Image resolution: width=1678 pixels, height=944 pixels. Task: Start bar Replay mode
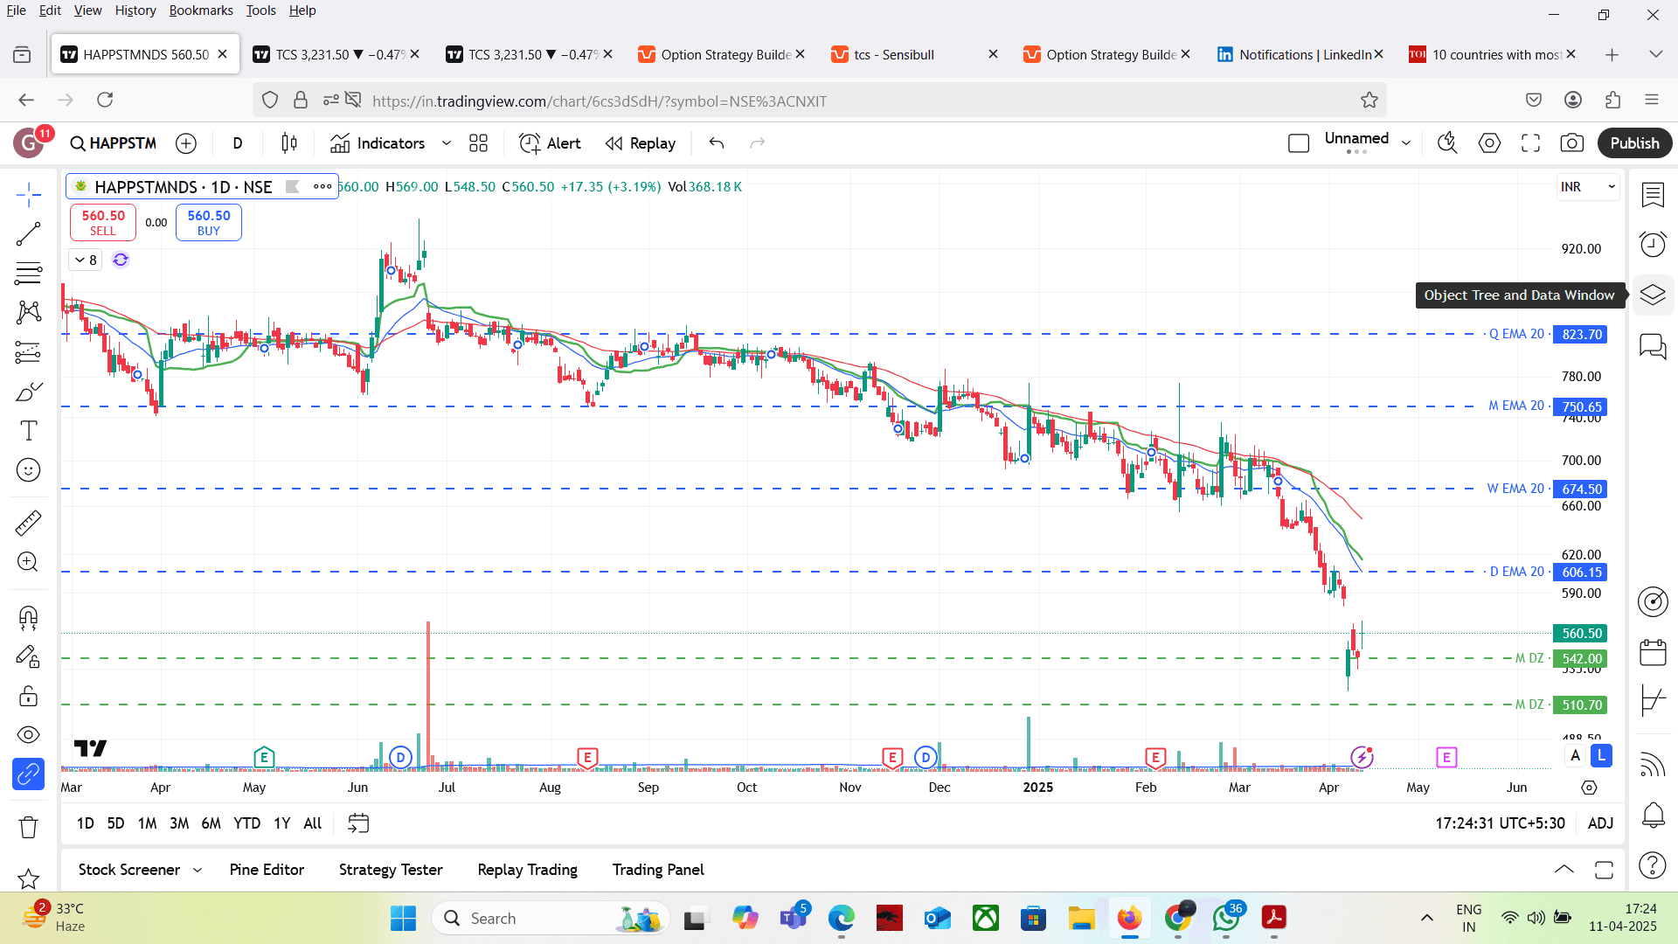point(641,143)
